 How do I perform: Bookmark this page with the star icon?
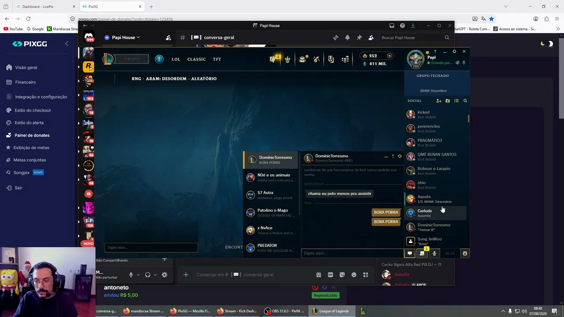point(491,19)
